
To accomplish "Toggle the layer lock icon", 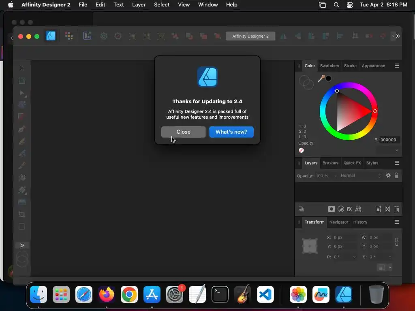I will pyautogui.click(x=396, y=175).
